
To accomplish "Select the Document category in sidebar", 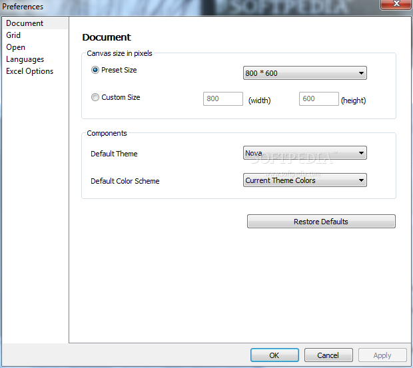I will (35, 23).
